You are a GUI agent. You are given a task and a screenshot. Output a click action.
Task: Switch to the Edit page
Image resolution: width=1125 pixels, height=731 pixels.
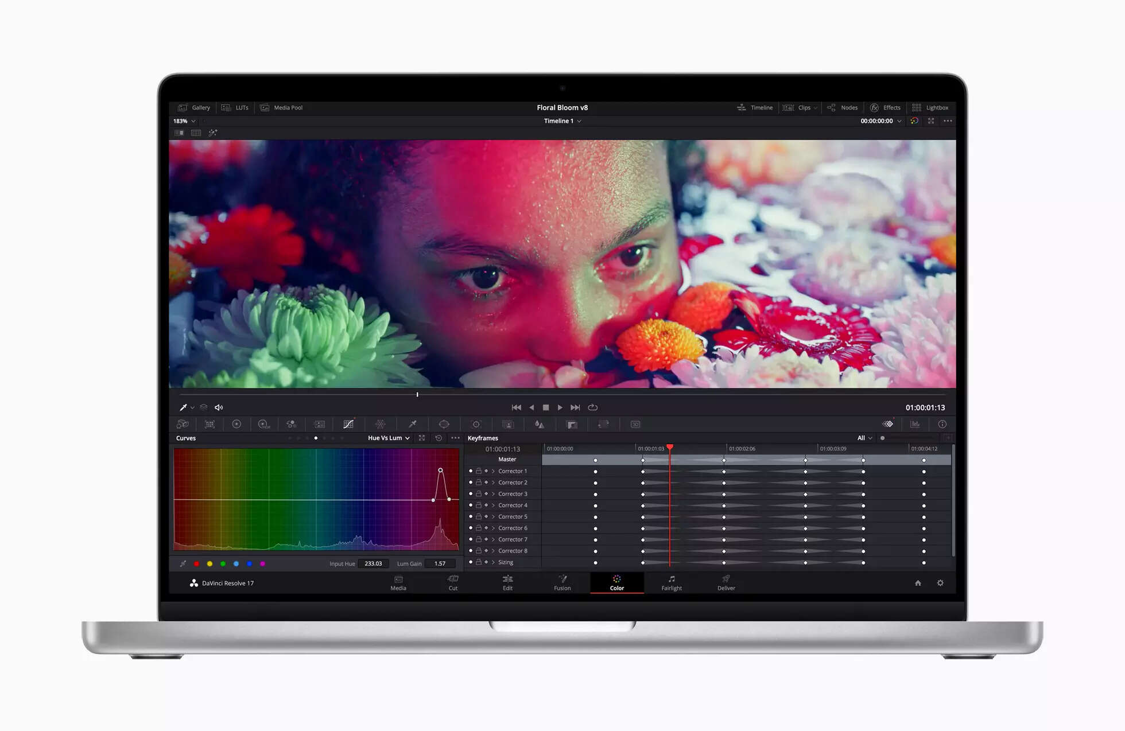(507, 583)
